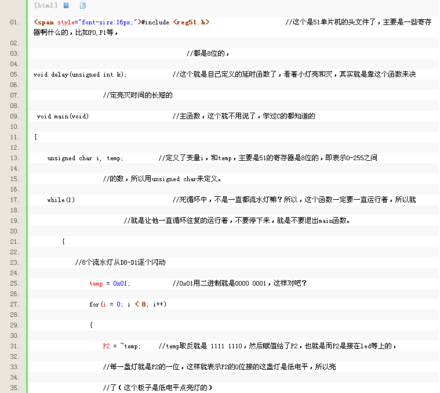
Task: Click comment '//这个就是自己定义的延时函数了' on line 05
Action: pyautogui.click(x=294, y=74)
